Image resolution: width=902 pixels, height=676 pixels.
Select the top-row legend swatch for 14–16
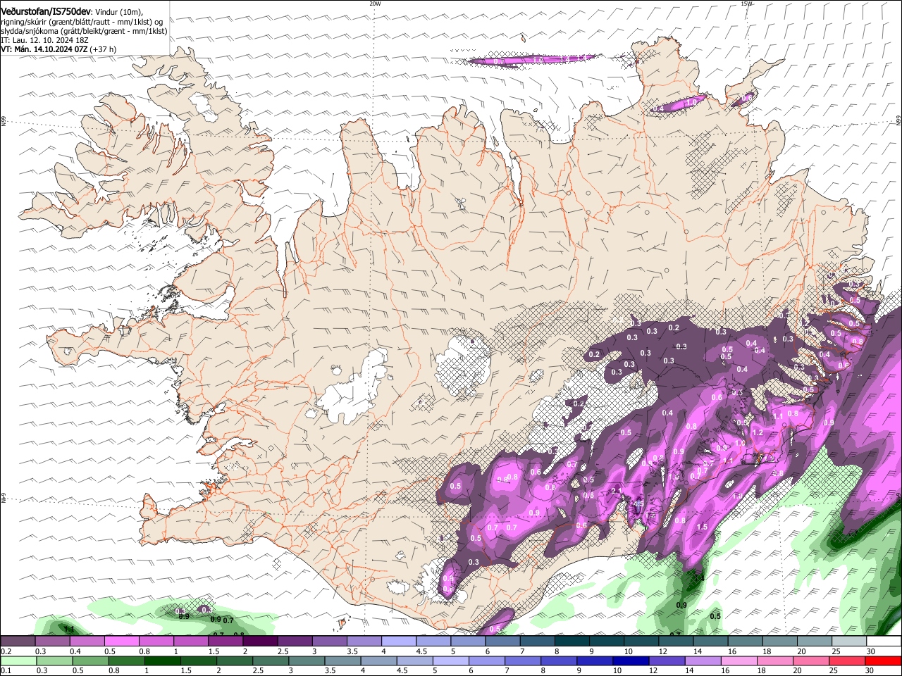711,641
